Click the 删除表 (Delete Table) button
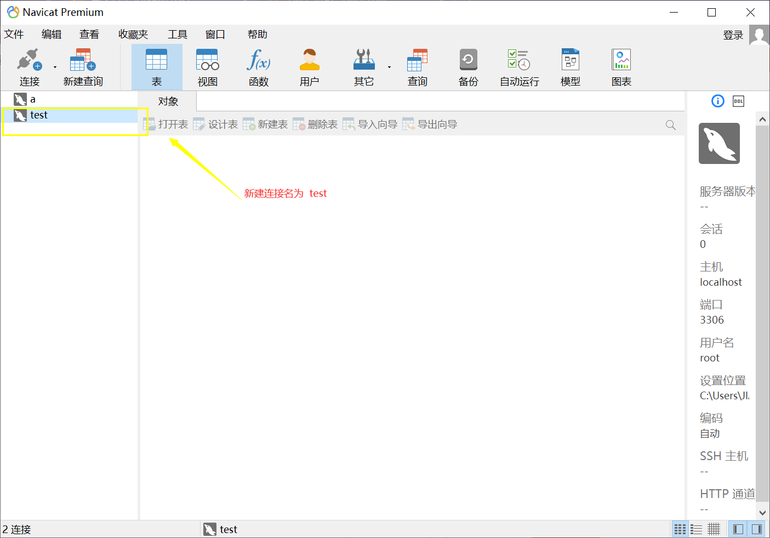The width and height of the screenshot is (770, 538). 316,124
